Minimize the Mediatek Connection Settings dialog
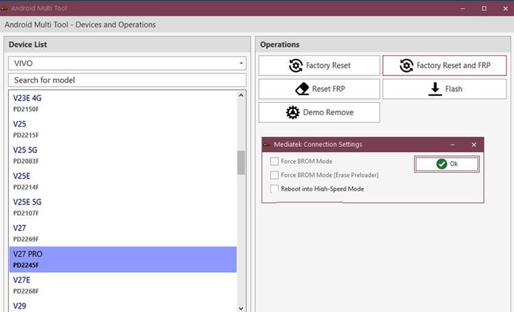This screenshot has height=312, width=514. (x=453, y=145)
